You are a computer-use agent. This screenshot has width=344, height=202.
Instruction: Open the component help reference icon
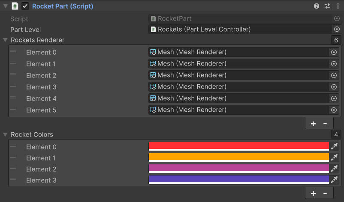tap(317, 6)
